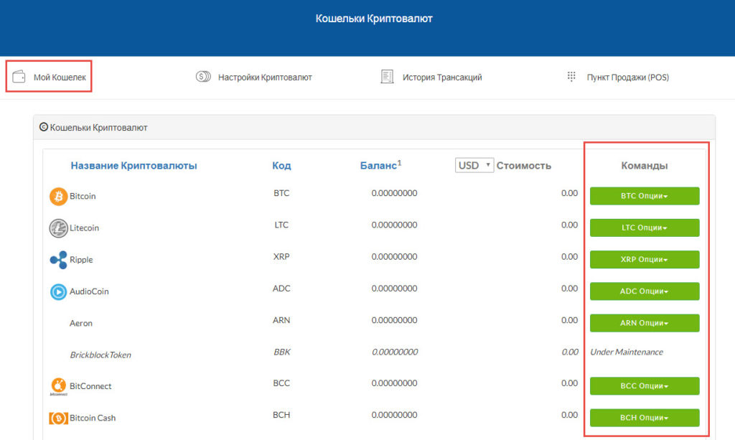The height and width of the screenshot is (440, 735).
Task: Click the BrickblockToken name text
Action: point(100,355)
